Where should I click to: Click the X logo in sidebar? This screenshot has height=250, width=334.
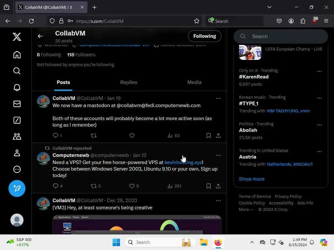click(x=17, y=37)
